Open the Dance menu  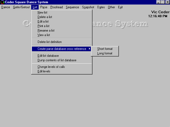coord(6,7)
